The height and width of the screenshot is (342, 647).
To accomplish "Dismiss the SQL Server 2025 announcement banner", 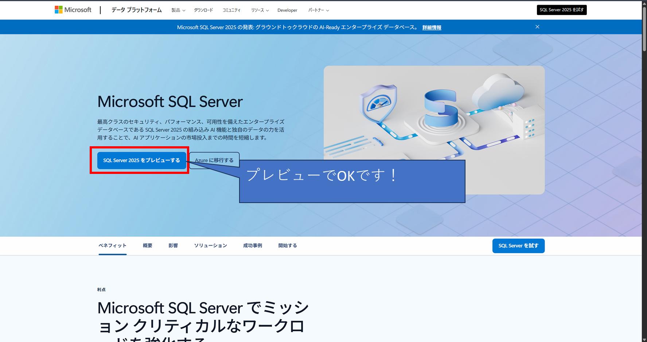I will coord(537,27).
